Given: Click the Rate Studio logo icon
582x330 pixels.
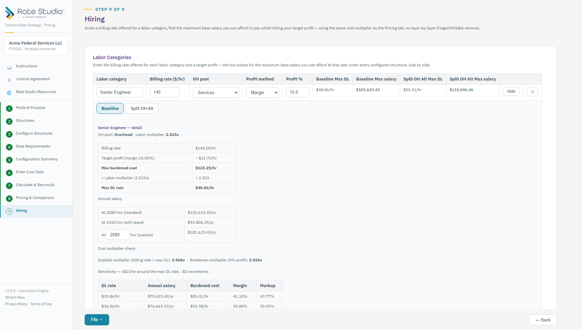Looking at the screenshot, I should pos(10,13).
